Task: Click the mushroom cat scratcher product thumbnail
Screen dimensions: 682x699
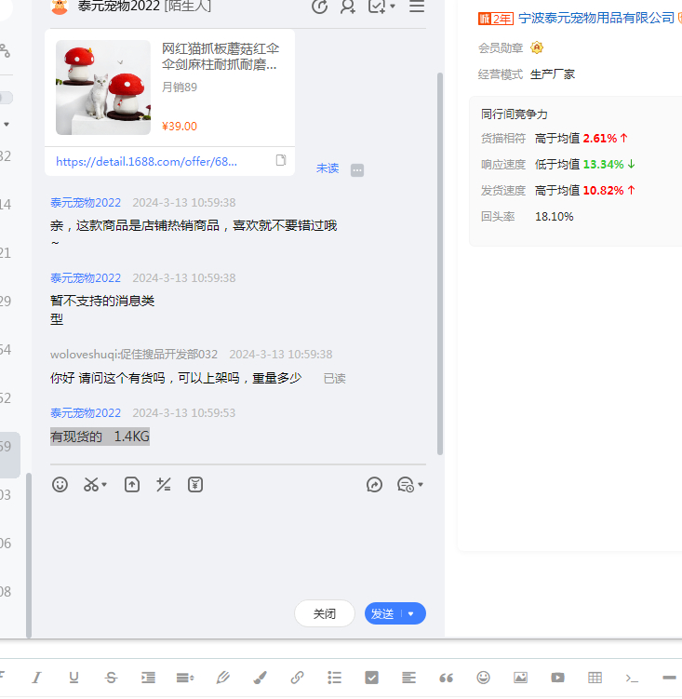Action: 102,87
